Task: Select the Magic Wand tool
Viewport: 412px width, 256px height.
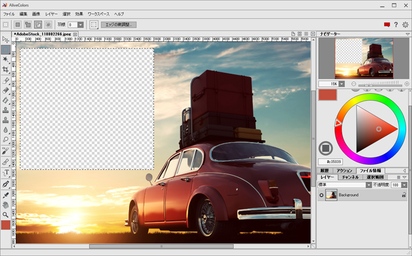Action: [x=5, y=59]
